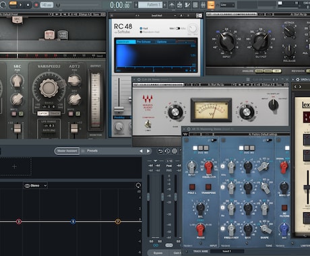Viewport: 310px width, 256px height.
Task: Click the EQ spectrum reset circular icon
Action: (x=138, y=185)
